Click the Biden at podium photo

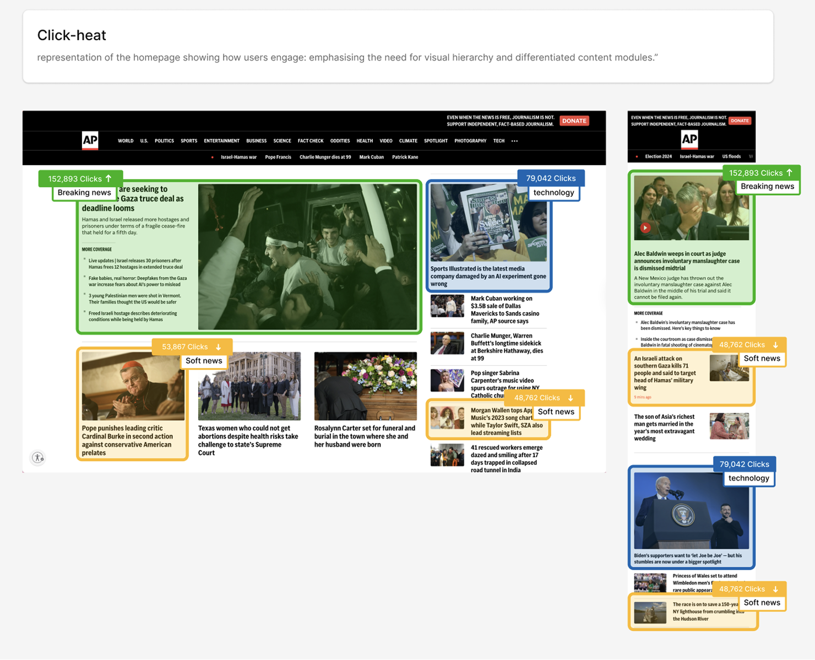[692, 510]
